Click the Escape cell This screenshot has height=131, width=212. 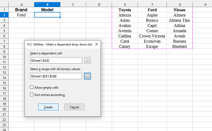point(152,46)
